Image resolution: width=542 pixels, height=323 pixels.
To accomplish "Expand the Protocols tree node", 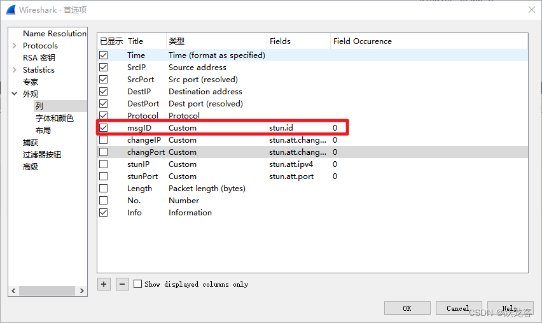I will coord(15,45).
